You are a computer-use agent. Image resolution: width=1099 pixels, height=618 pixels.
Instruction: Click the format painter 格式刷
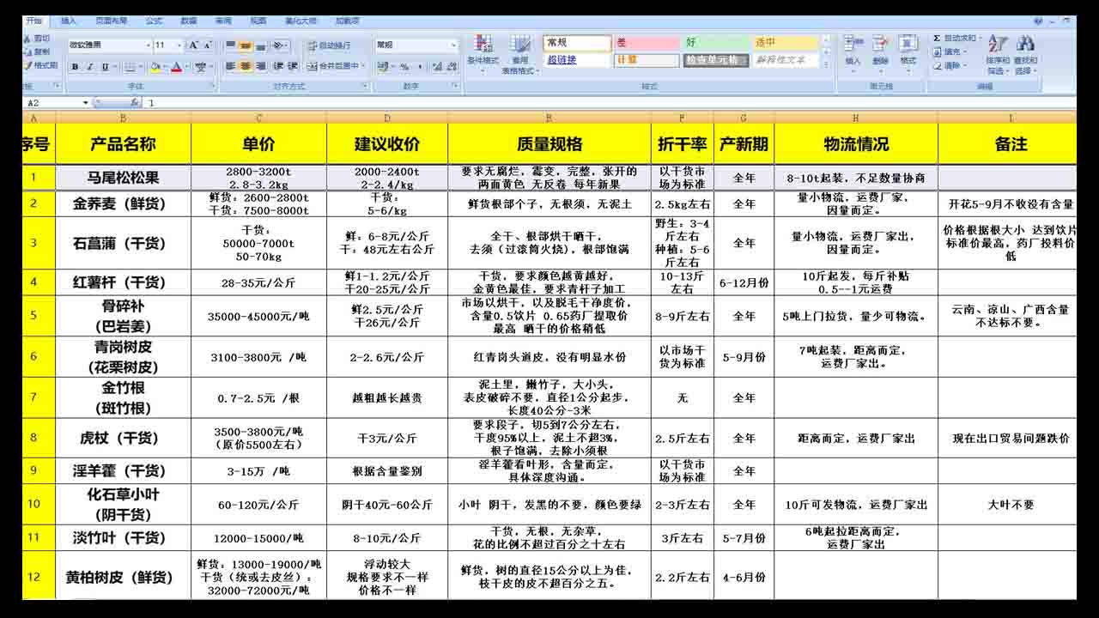(40, 65)
